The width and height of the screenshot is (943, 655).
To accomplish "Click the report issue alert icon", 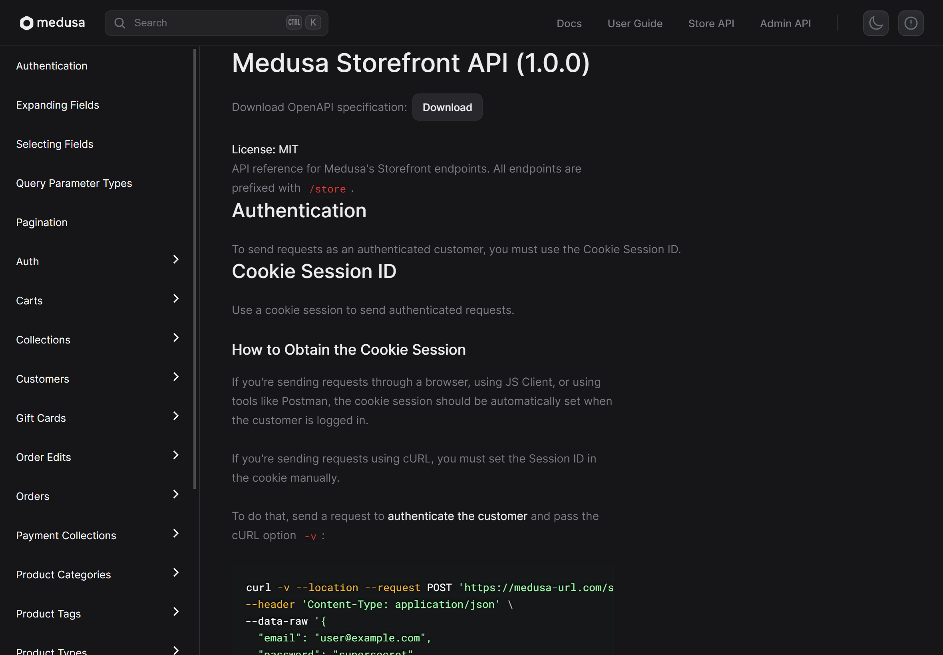I will 910,24.
